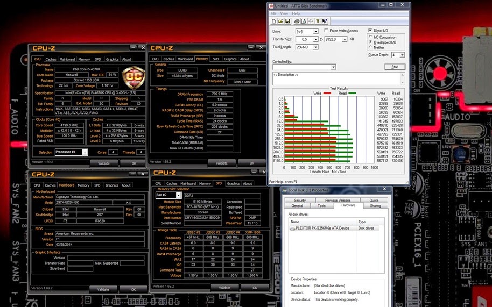Click Validate in CPU-Z memory timings window
Screen dimensions: 492x307
(222, 163)
